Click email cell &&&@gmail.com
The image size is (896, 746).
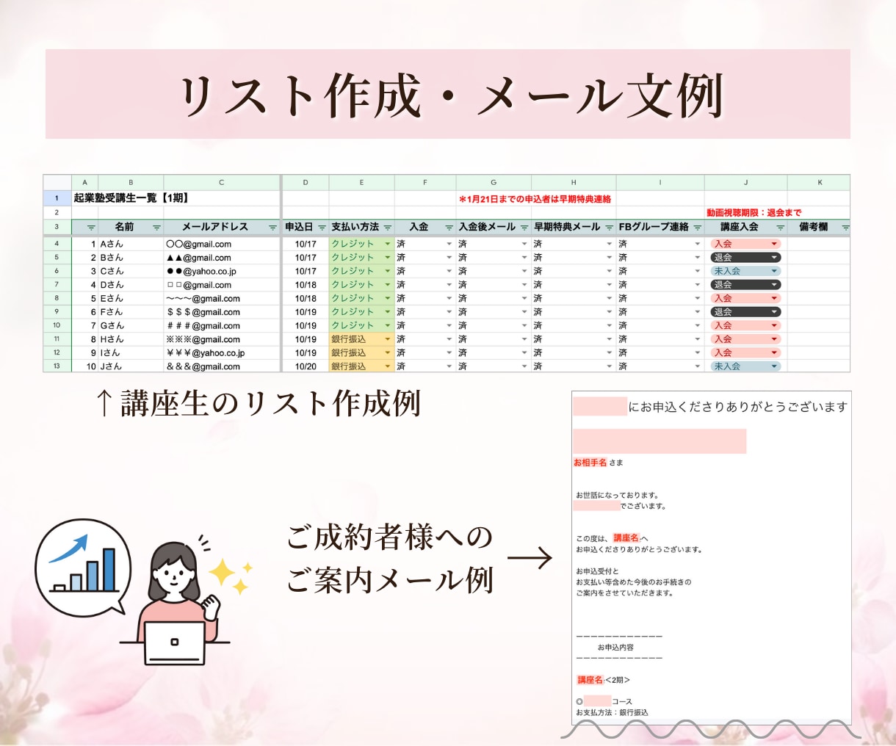pyautogui.click(x=222, y=366)
